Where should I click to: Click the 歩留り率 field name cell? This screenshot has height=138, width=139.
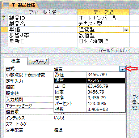click(43, 35)
